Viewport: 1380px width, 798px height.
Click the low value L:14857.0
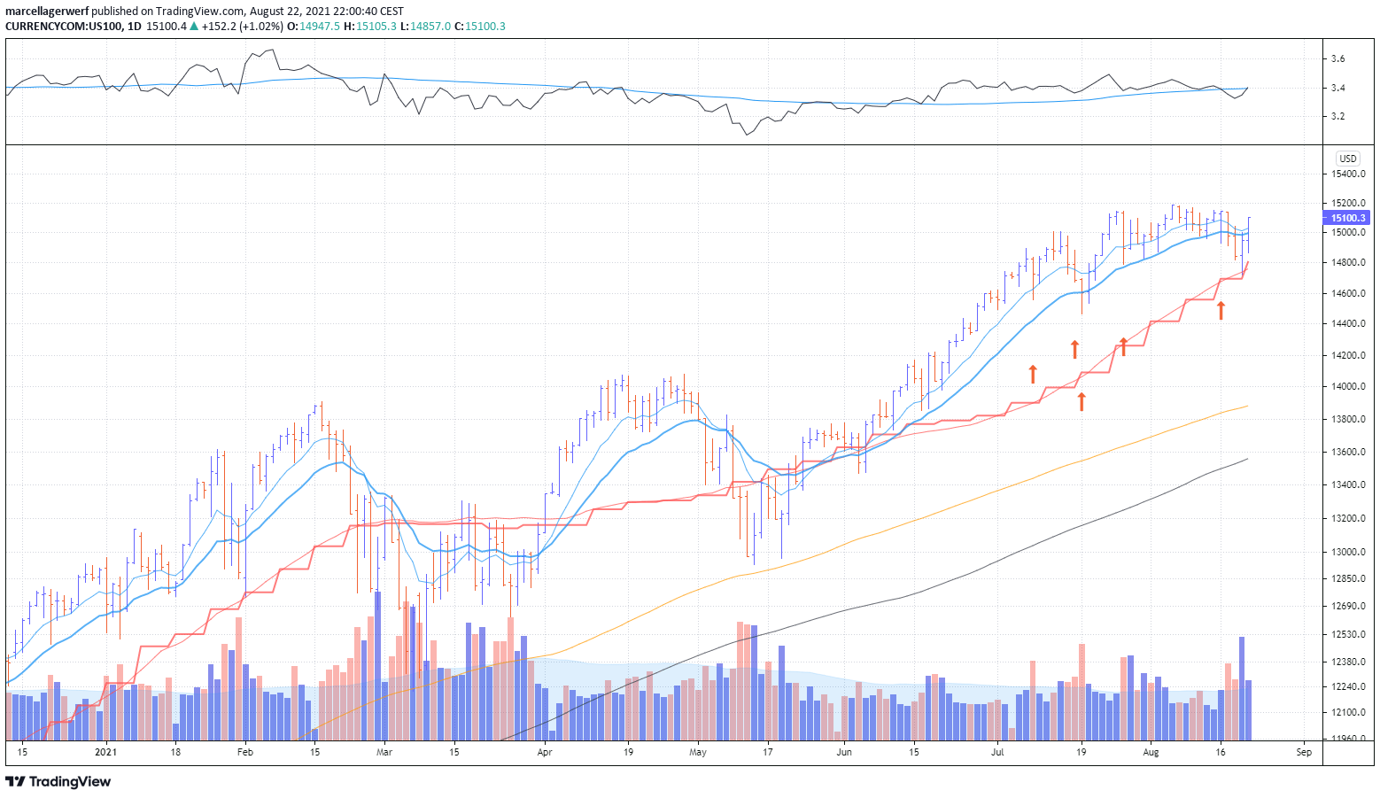424,26
